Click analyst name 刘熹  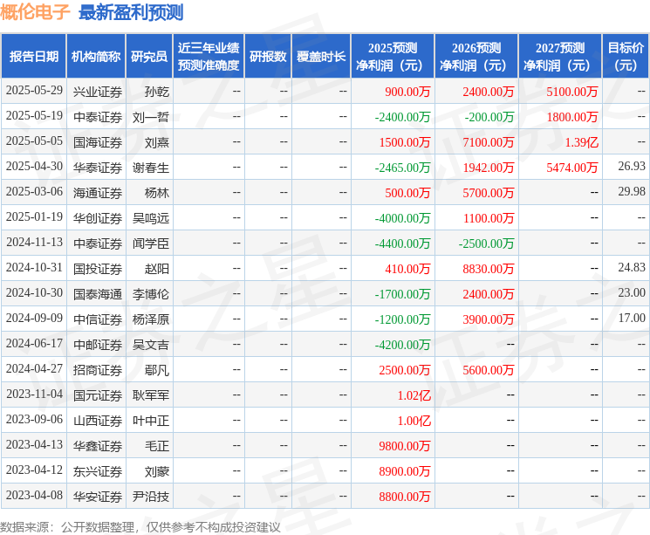click(157, 142)
